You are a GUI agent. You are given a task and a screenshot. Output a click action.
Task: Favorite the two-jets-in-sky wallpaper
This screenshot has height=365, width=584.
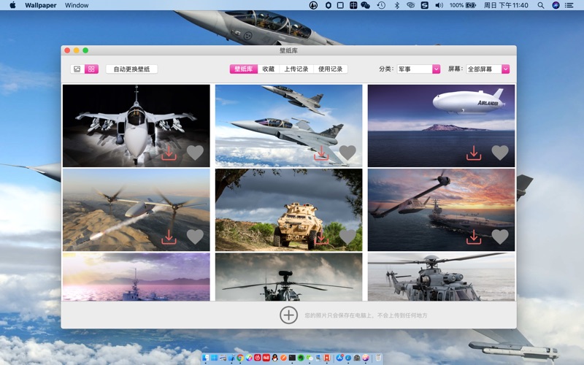[347, 153]
